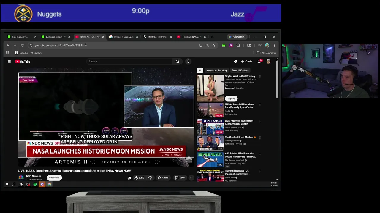Open the Create menu button
This screenshot has height=213, width=380.
(x=246, y=61)
